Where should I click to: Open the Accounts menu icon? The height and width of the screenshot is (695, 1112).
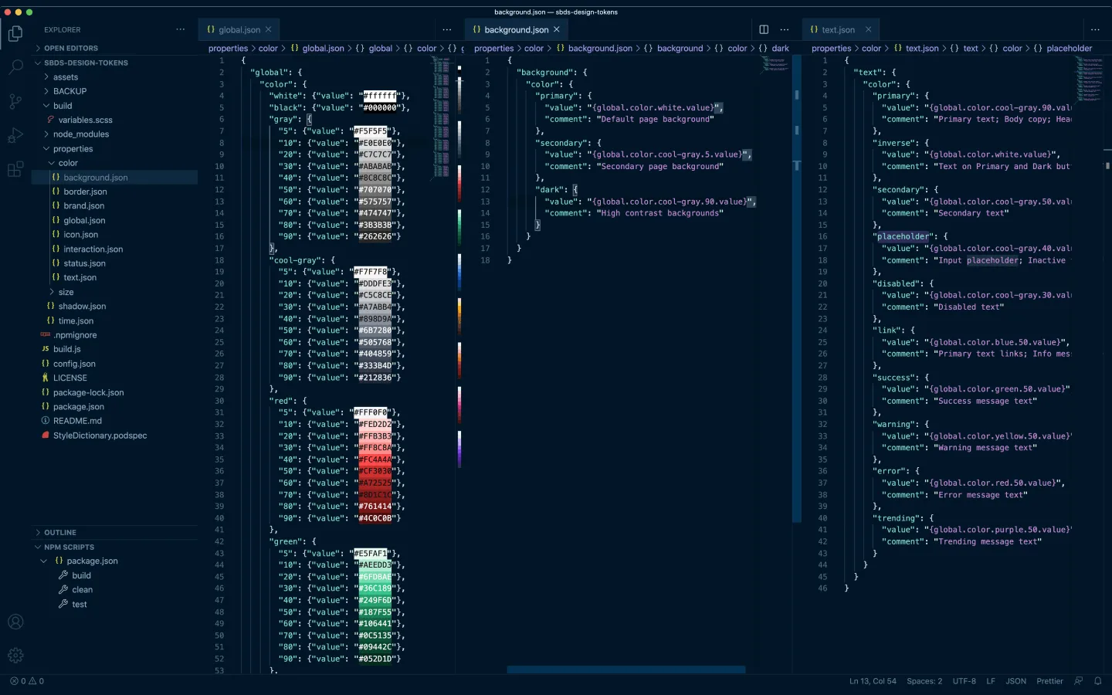point(15,622)
